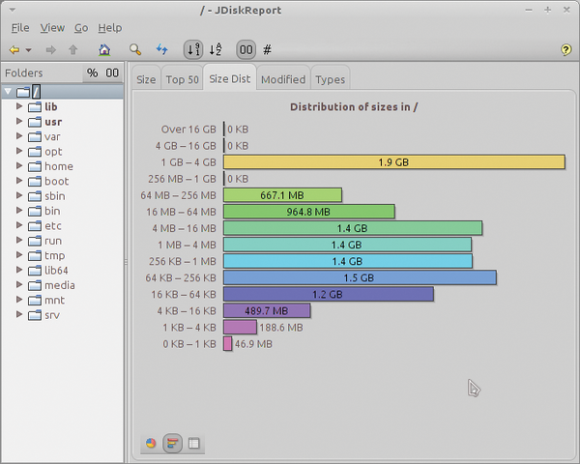
Task: Select the etc folder icon
Action: point(35,225)
